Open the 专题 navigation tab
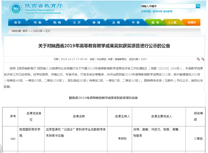The height and width of the screenshot is (153, 208). [136, 22]
